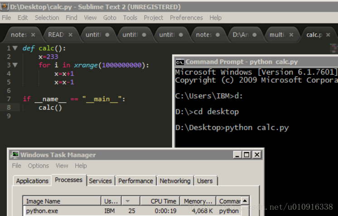Sort processes by the Us... column

111,201
